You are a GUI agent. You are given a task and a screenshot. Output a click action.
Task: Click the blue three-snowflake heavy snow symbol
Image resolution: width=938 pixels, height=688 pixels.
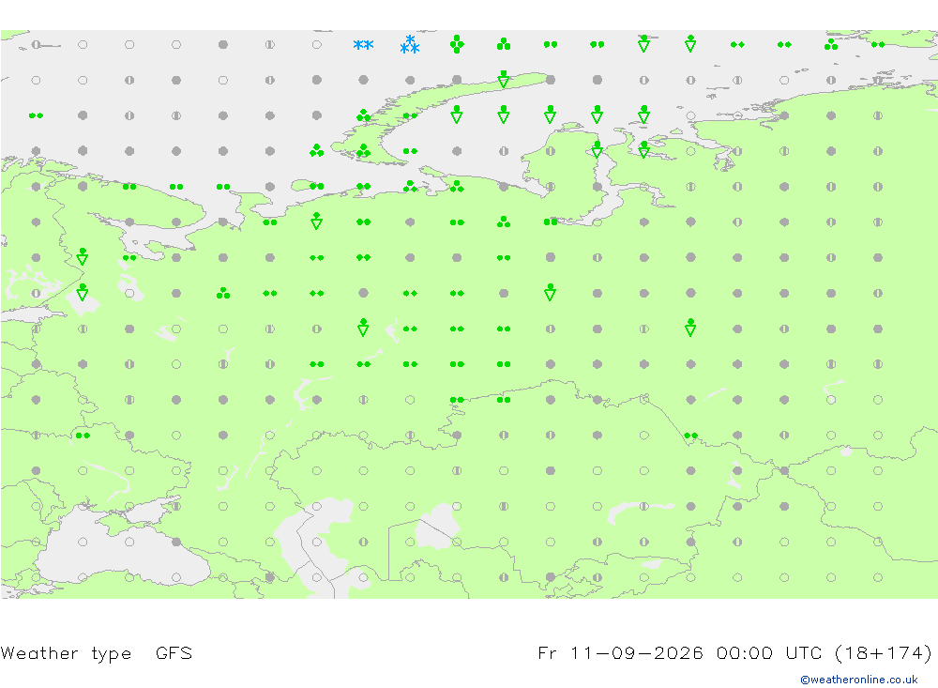tap(410, 44)
